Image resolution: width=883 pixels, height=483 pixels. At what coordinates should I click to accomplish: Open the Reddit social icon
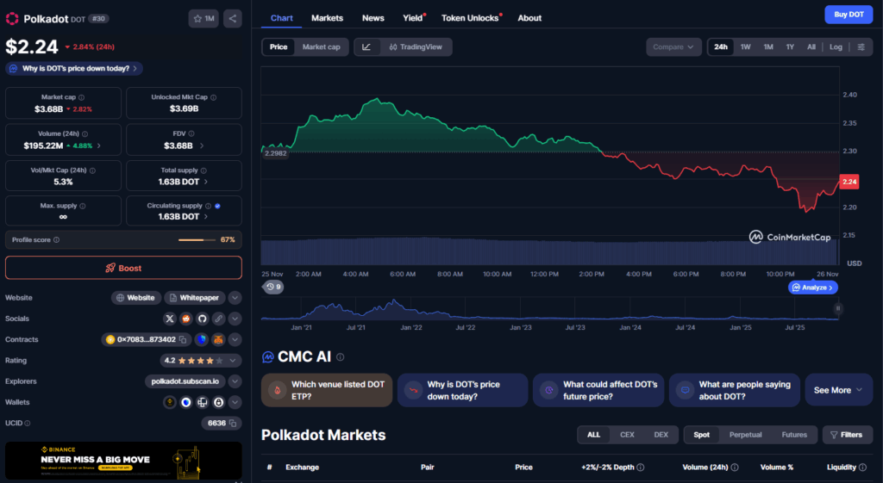[186, 319]
